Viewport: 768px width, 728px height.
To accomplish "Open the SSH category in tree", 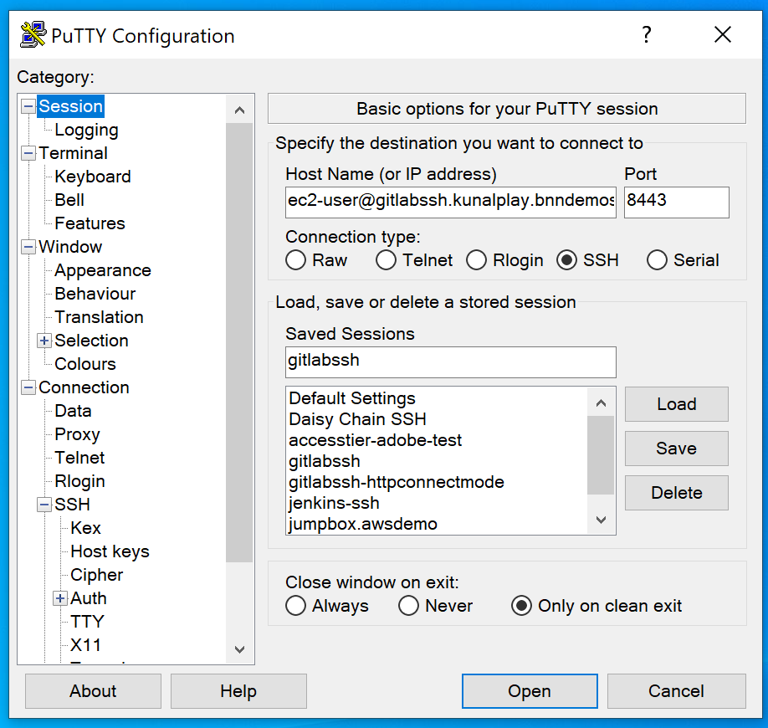I will (73, 505).
